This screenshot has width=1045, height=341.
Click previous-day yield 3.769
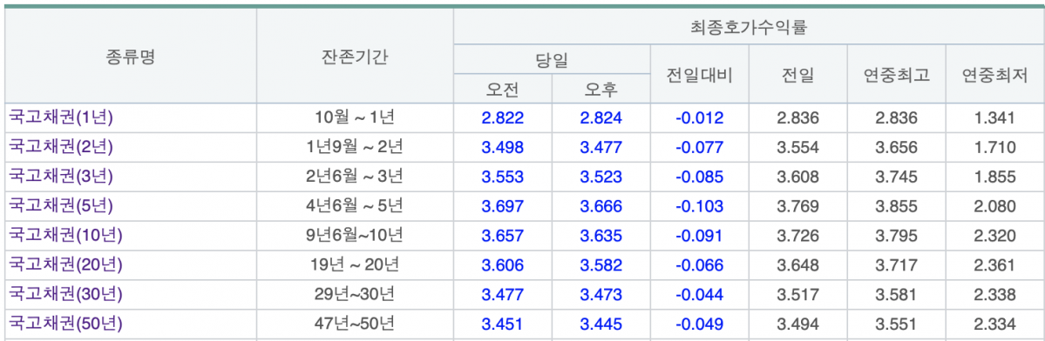(797, 206)
